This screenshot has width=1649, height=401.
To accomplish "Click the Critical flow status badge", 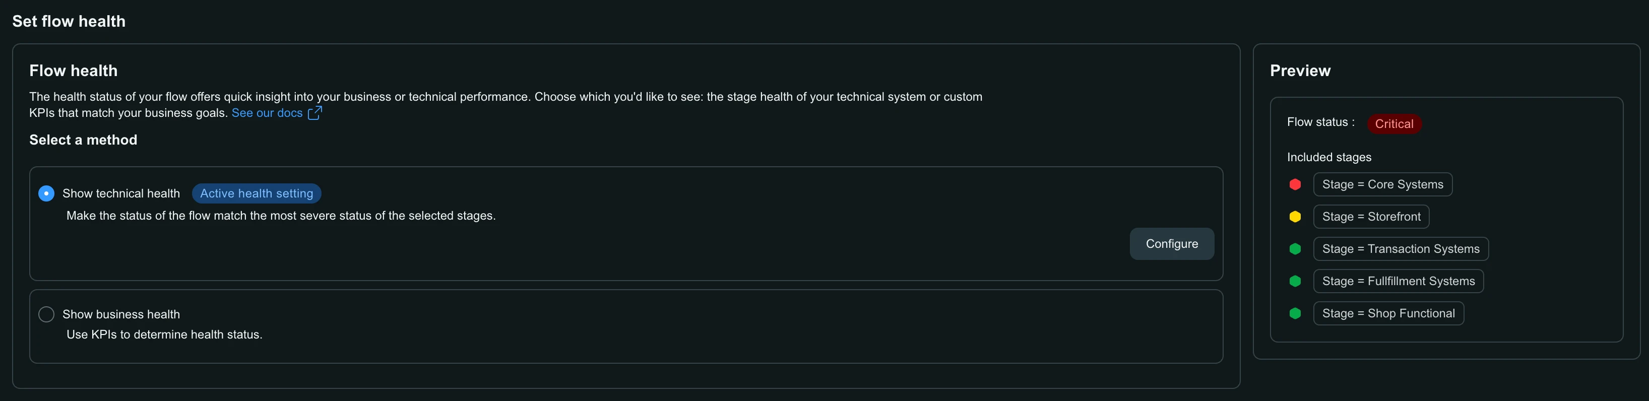I will tap(1393, 123).
